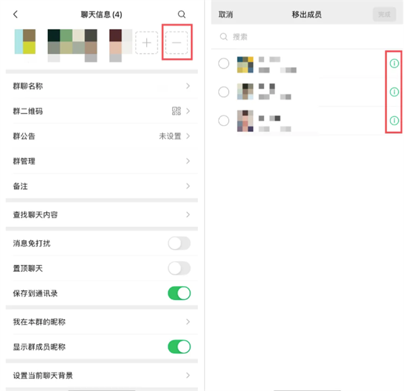Image resolution: width=404 pixels, height=391 pixels.
Task: Turn off 保存到通讯录 switch
Action: [x=179, y=293]
